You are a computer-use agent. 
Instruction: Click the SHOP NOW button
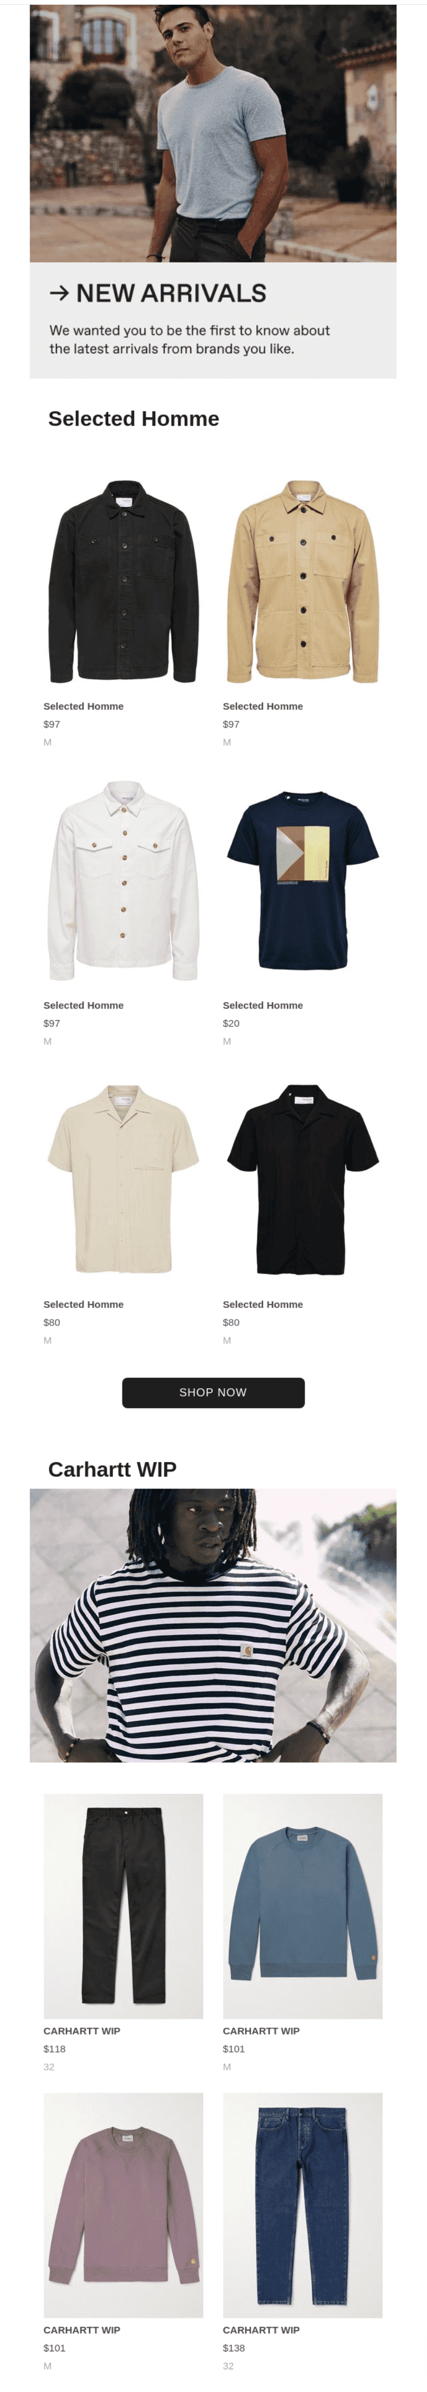213,1392
